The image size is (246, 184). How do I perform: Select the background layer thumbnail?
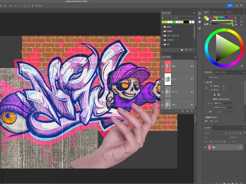point(210,147)
